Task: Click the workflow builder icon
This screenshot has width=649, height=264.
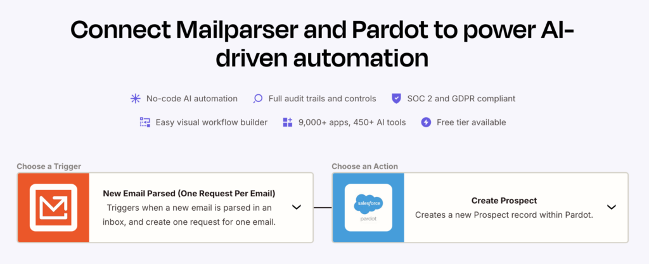Action: [x=145, y=122]
